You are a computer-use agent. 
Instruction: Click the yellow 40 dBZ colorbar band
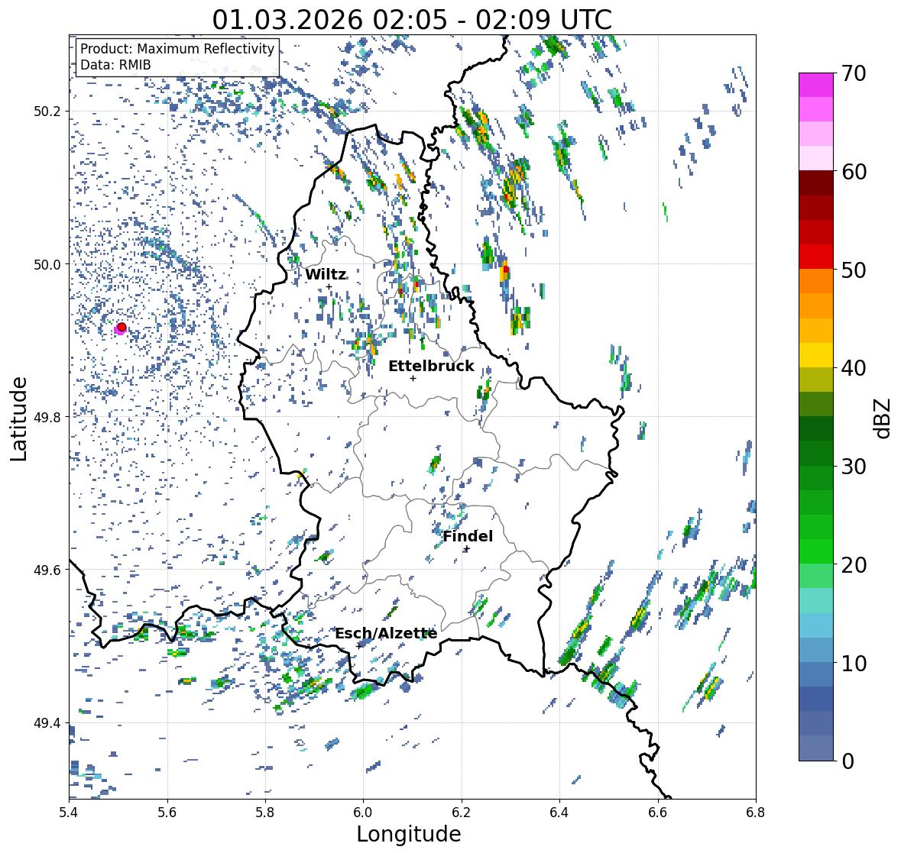click(816, 355)
